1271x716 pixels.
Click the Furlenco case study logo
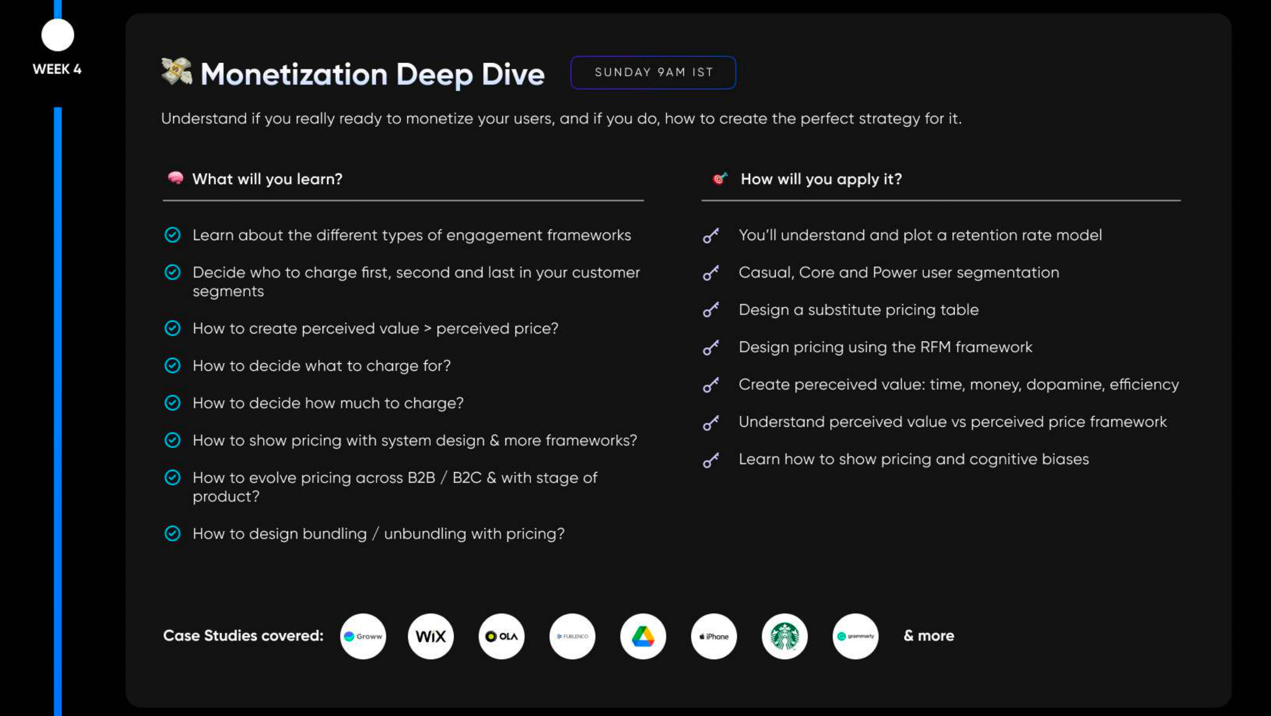(x=573, y=636)
